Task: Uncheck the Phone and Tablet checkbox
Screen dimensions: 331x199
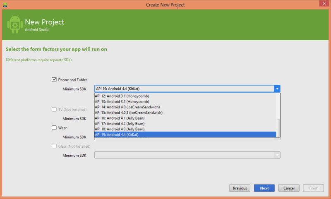Action: coord(54,79)
